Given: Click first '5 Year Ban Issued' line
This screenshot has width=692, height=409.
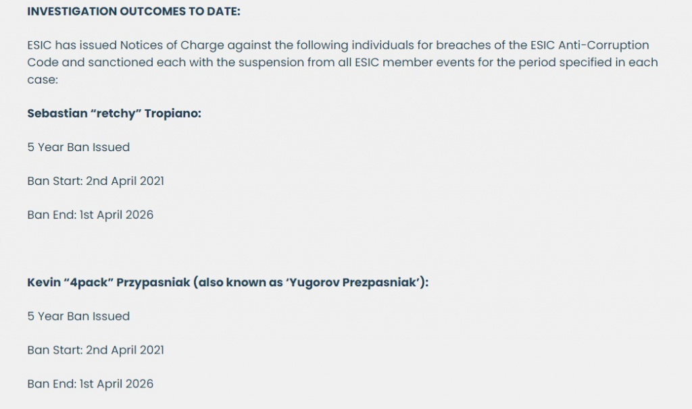Looking at the screenshot, I should (78, 147).
